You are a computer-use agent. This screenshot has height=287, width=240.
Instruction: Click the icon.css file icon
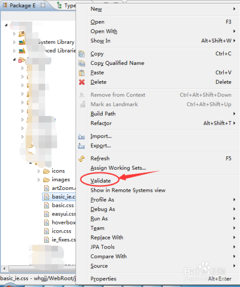[x=47, y=231]
